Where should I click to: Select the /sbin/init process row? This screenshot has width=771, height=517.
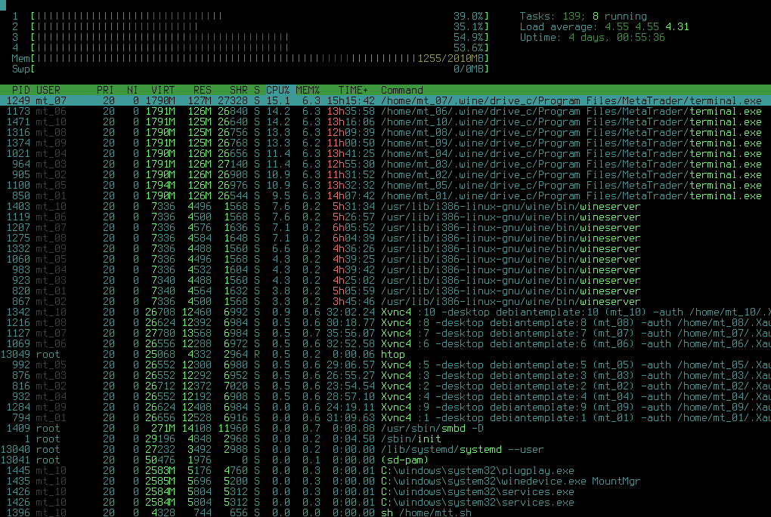385,439
